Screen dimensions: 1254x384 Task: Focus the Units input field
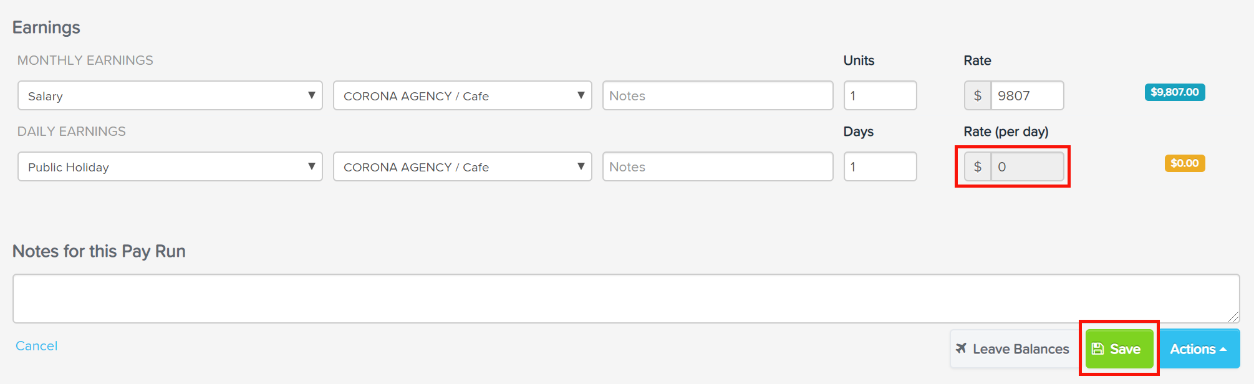pyautogui.click(x=880, y=96)
